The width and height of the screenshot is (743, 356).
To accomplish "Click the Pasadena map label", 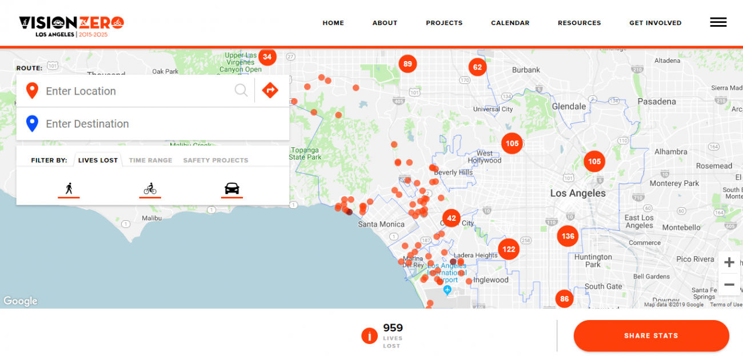I will (x=657, y=101).
